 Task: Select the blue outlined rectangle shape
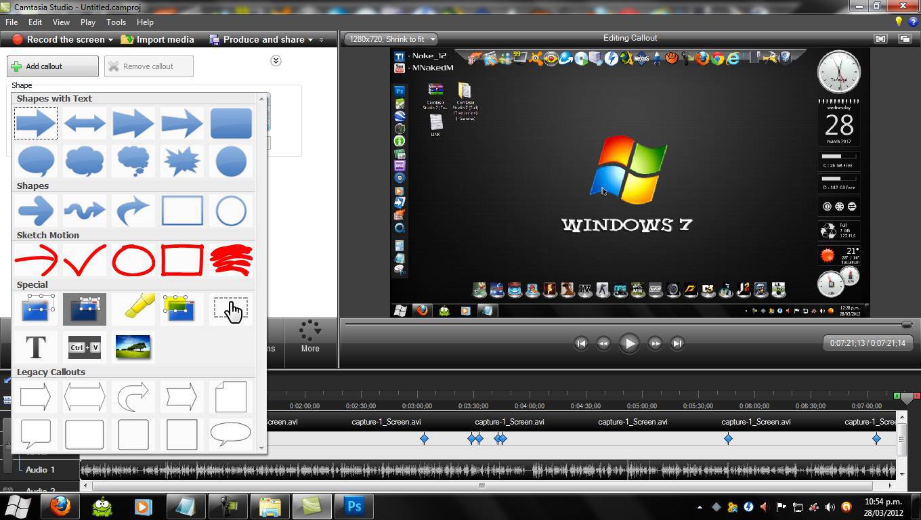182,211
